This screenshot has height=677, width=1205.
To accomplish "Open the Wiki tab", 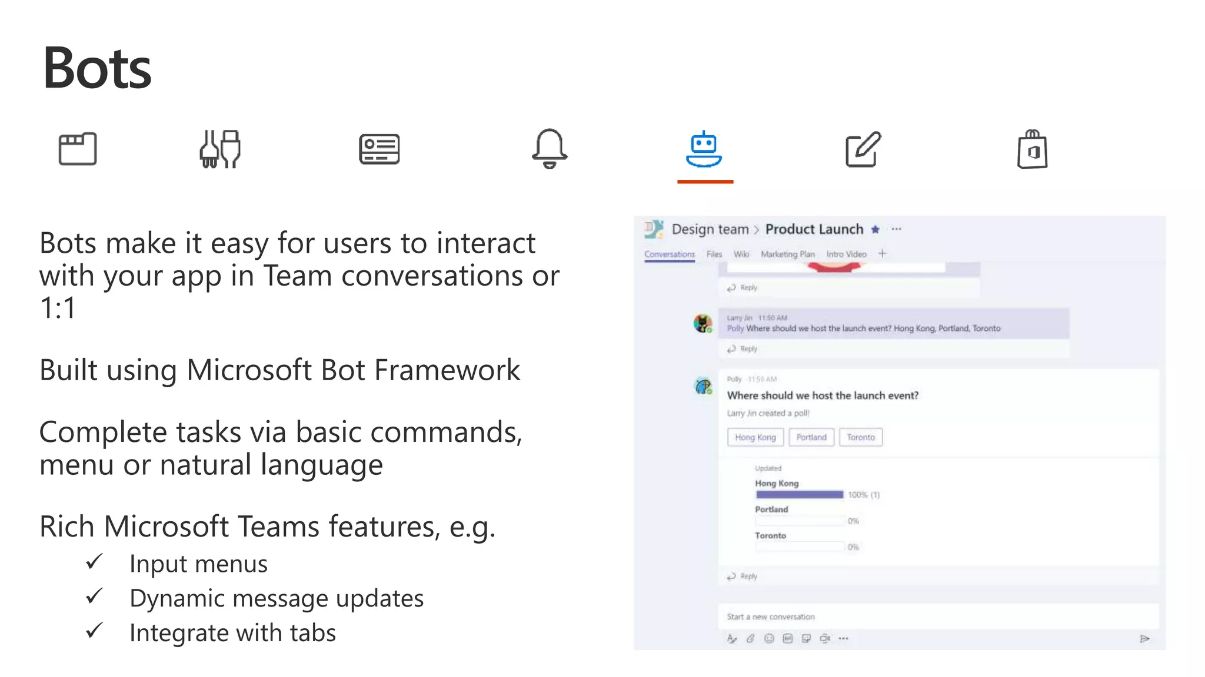I will (741, 254).
